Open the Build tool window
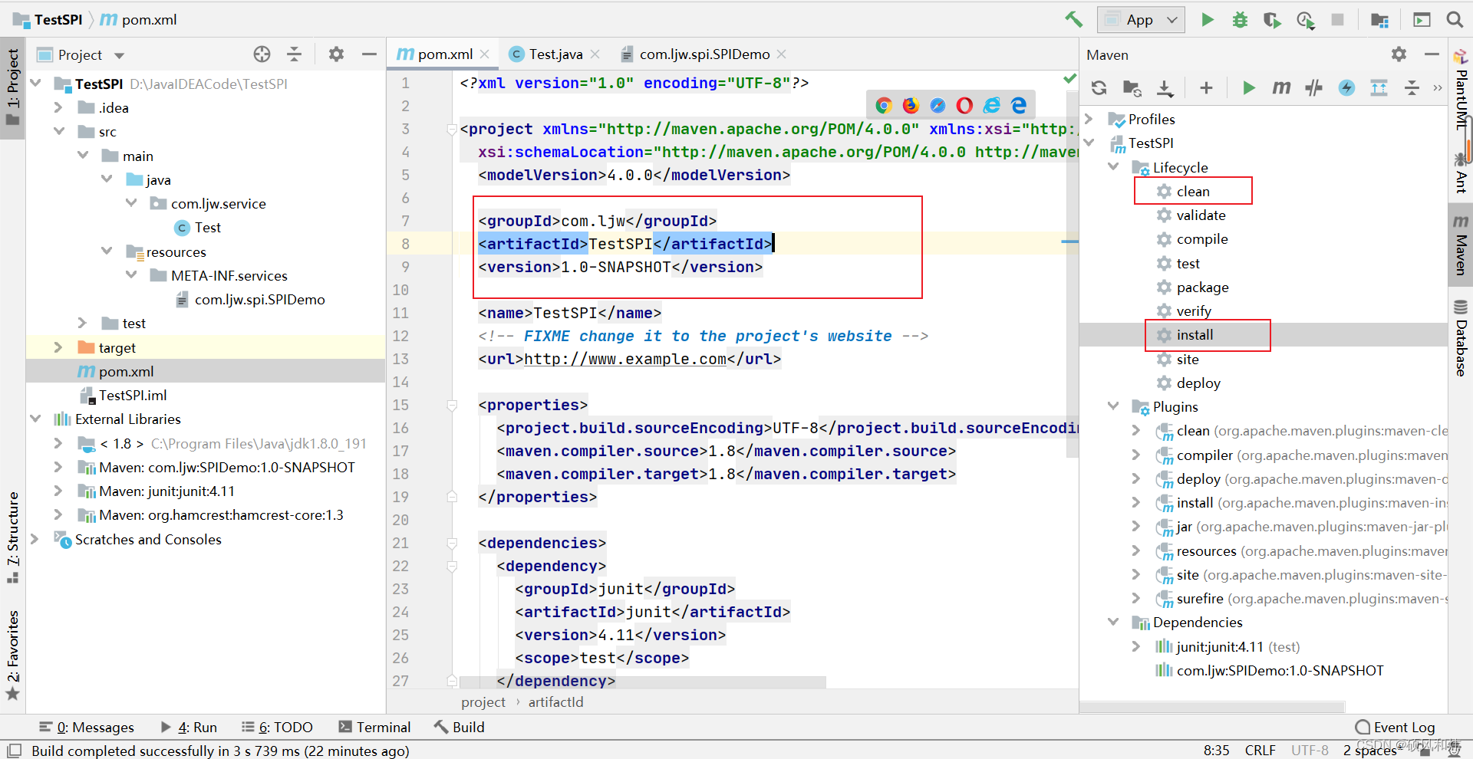The height and width of the screenshot is (759, 1473). pyautogui.click(x=459, y=728)
